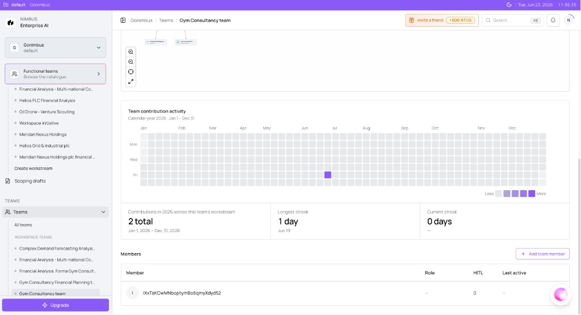Click the Gym Consultancy team breadcrumb title

(205, 20)
